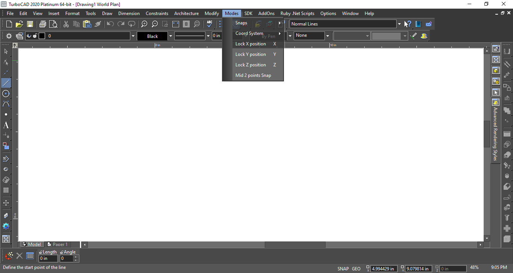Click the vertical scrollbar down arrow
The height and width of the screenshot is (273, 513).
(487, 238)
